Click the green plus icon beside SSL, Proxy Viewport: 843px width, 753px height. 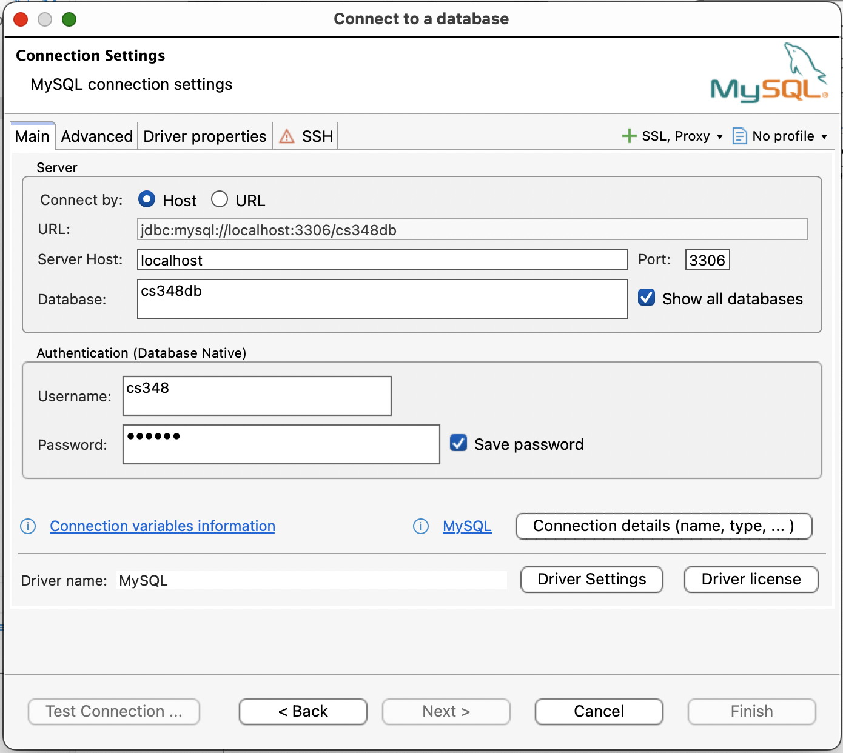coord(629,136)
